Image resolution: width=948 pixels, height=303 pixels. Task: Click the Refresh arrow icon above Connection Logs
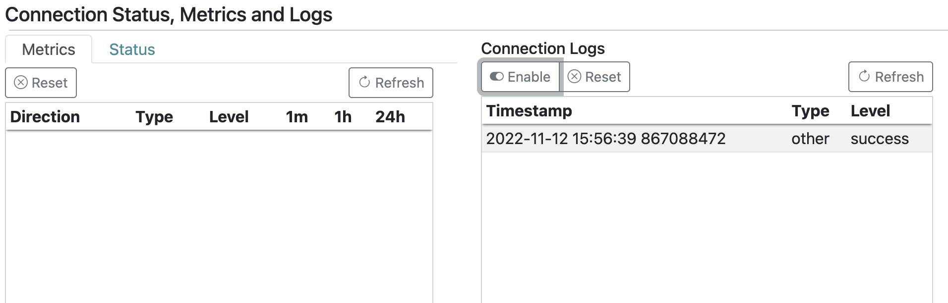coord(863,77)
